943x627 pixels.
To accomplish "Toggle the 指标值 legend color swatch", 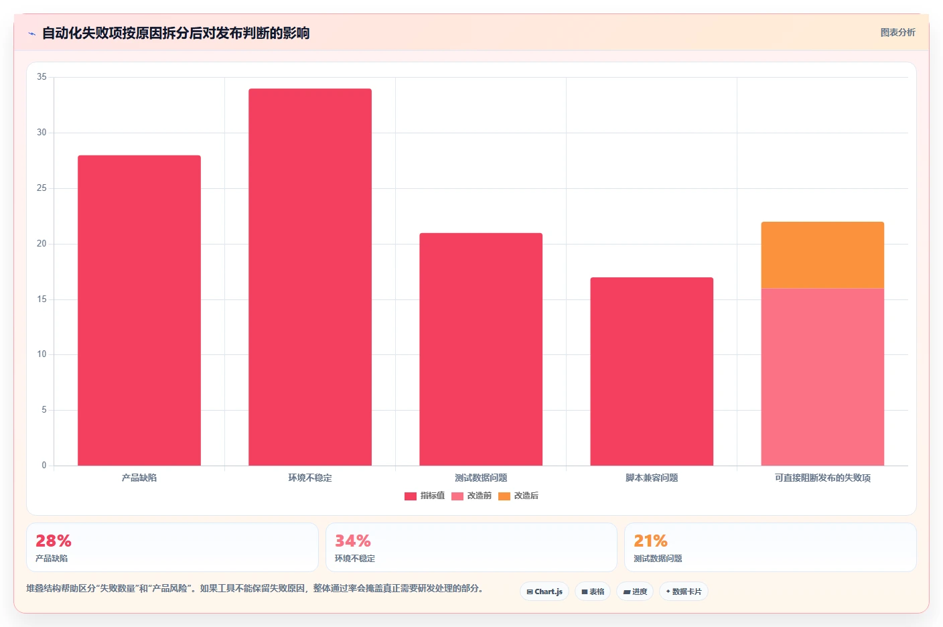I will 411,496.
